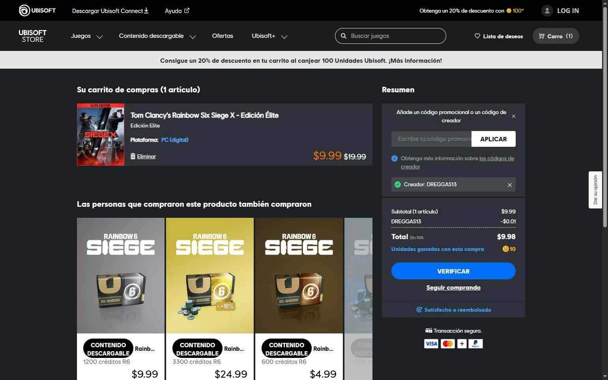
Task: Click the gold Units coin icon next to 100
Action: click(509, 11)
